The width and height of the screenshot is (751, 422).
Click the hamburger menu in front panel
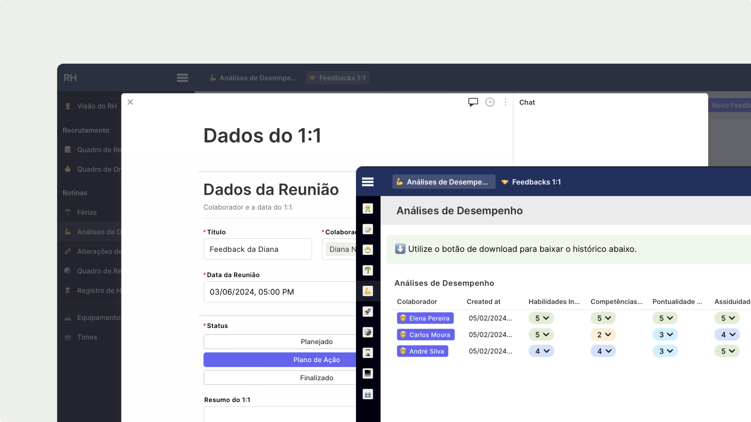coord(367,182)
